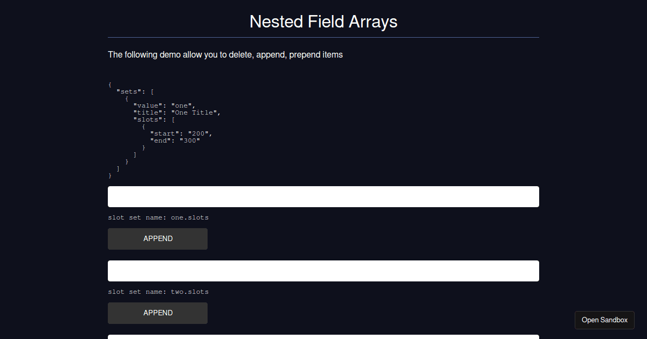
Task: Click the slot set name: one.slots label
Action: [x=157, y=217]
